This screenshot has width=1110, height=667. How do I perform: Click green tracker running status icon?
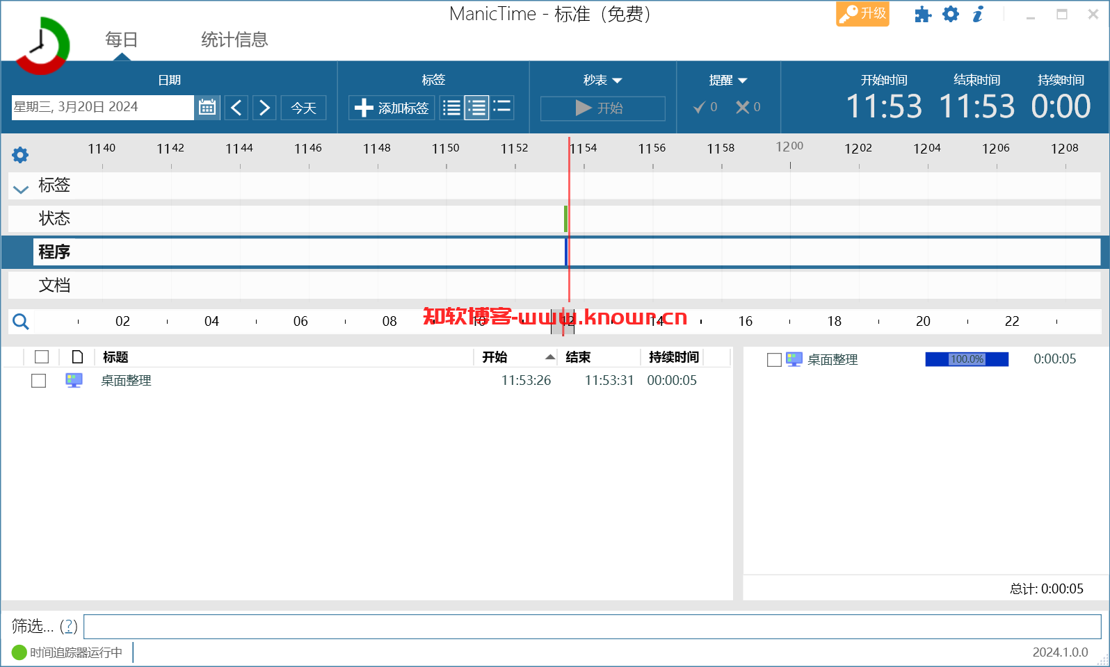pyautogui.click(x=19, y=652)
